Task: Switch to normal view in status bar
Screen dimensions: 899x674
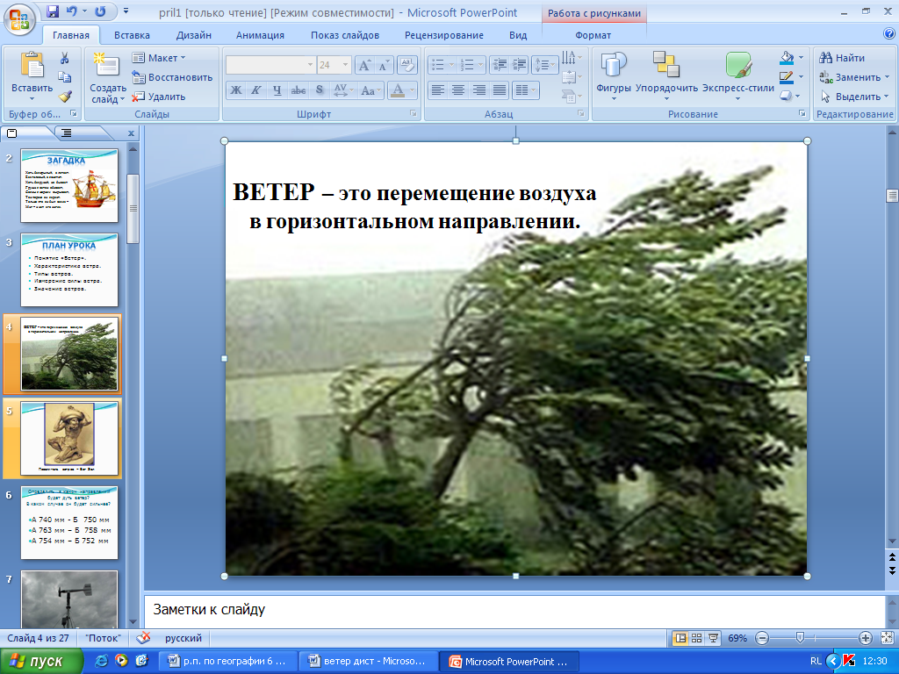Action: point(680,638)
